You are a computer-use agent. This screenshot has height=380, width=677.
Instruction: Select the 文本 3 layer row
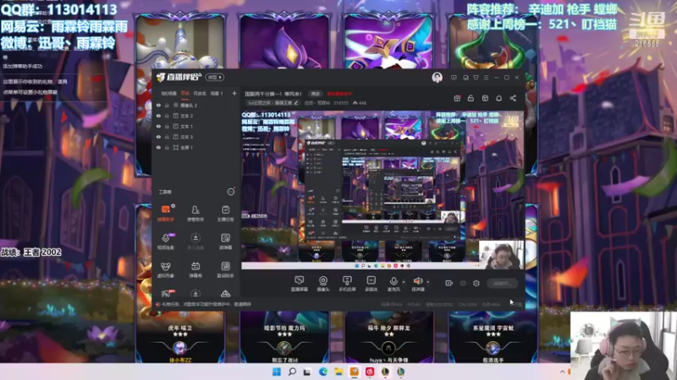pyautogui.click(x=196, y=137)
